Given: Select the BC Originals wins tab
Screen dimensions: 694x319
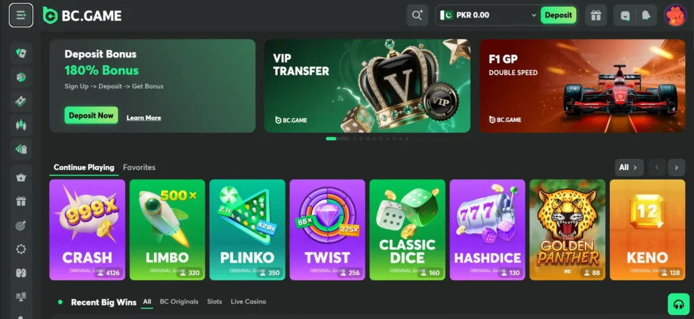Looking at the screenshot, I should (179, 302).
